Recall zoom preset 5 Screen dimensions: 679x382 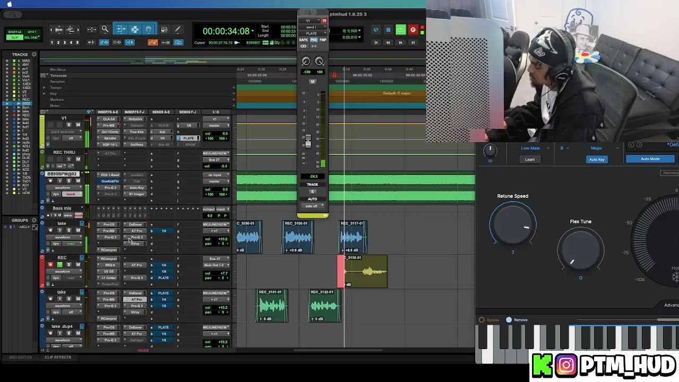coord(77,42)
